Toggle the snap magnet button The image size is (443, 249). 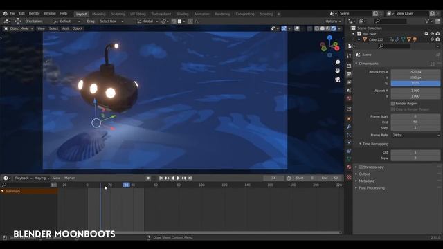174,21
